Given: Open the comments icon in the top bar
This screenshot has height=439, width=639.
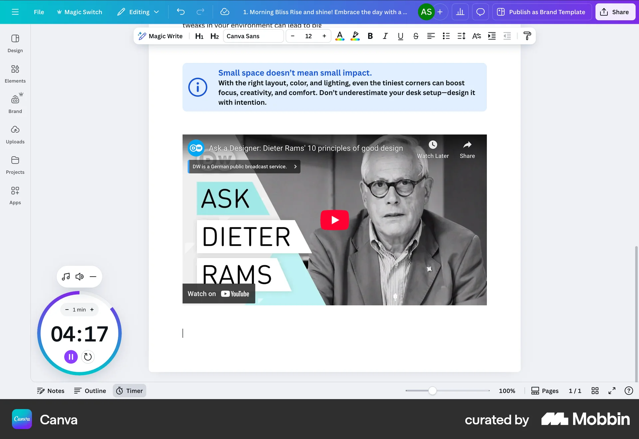Looking at the screenshot, I should tap(480, 12).
